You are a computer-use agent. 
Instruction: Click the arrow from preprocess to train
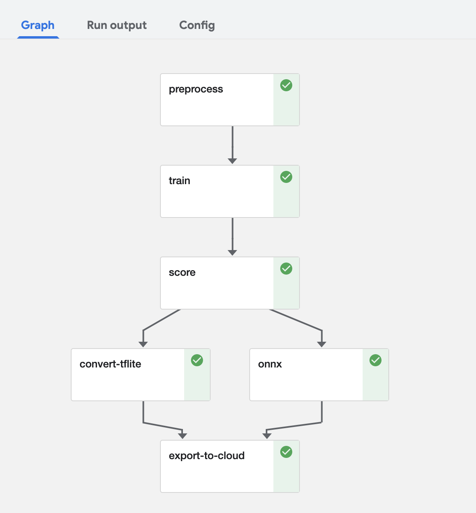click(232, 144)
